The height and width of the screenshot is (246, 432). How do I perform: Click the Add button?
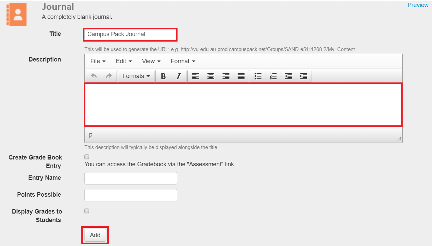point(95,235)
